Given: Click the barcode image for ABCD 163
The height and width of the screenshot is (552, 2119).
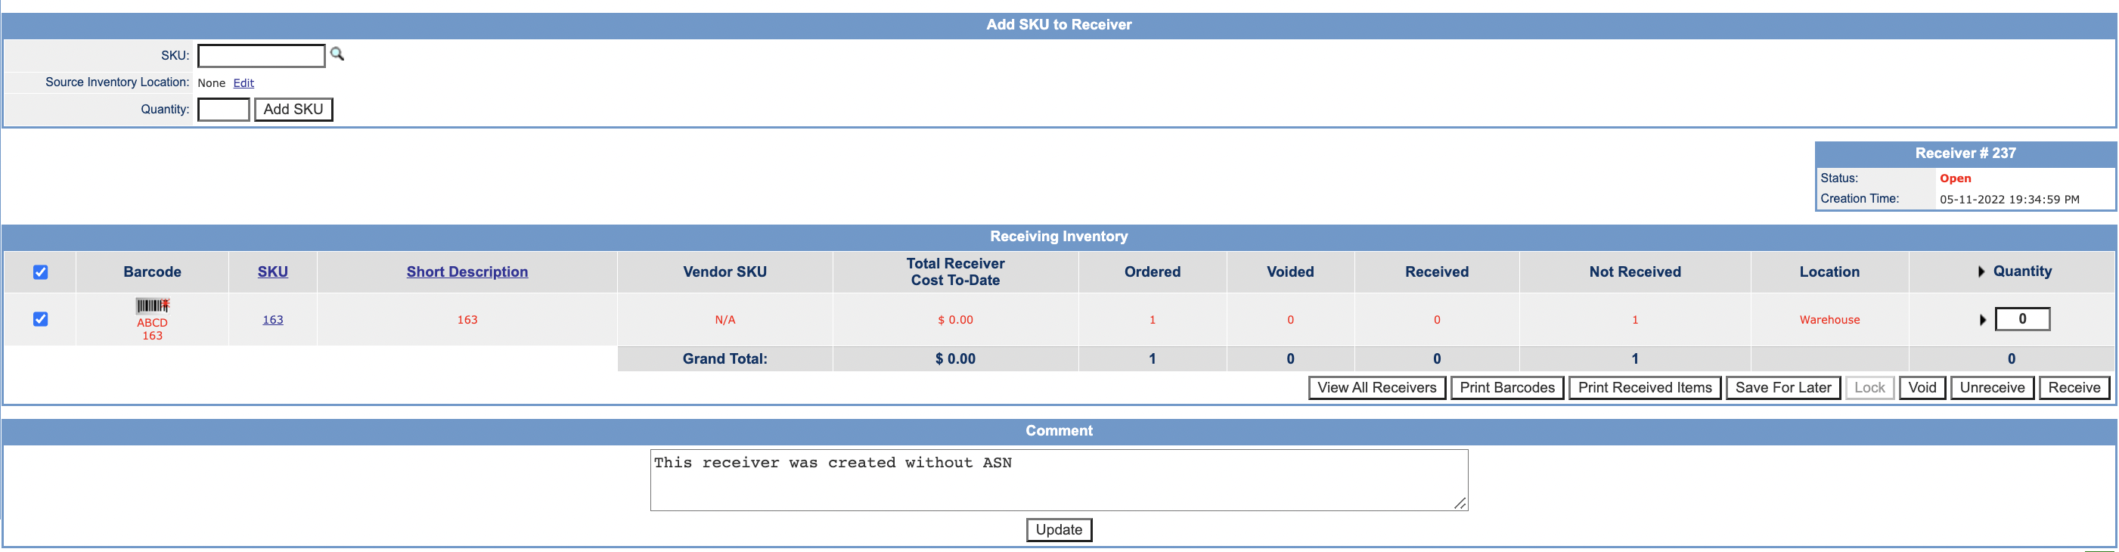Looking at the screenshot, I should pos(152,306).
